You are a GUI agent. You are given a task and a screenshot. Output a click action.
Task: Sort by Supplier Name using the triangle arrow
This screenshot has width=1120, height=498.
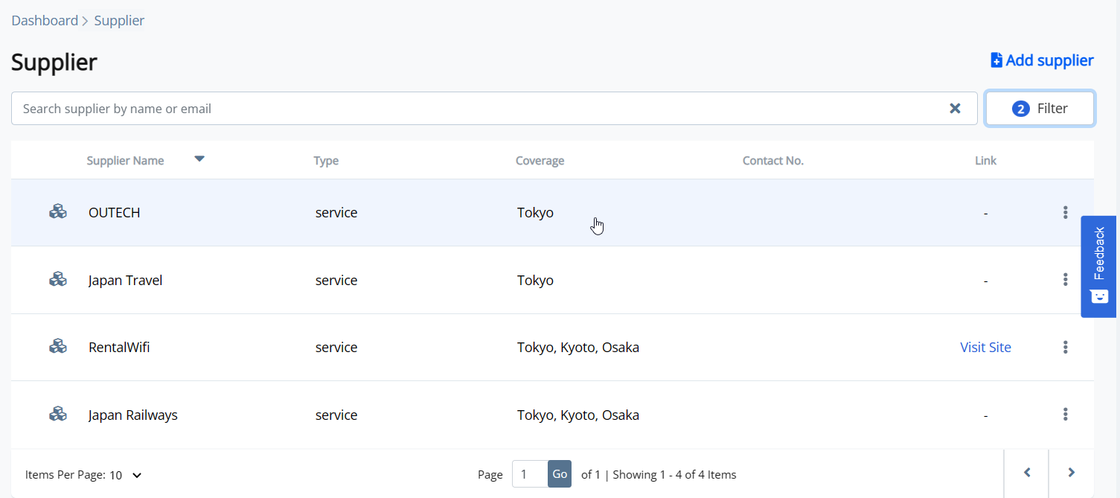point(199,159)
